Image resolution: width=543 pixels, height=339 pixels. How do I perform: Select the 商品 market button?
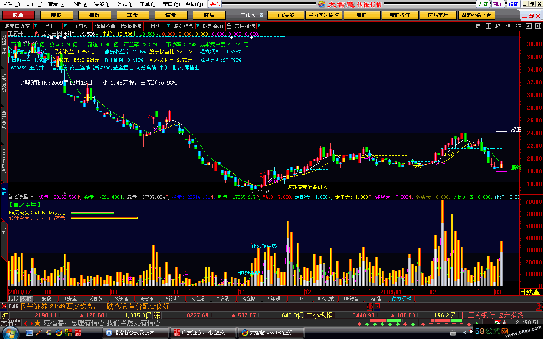[x=209, y=15]
